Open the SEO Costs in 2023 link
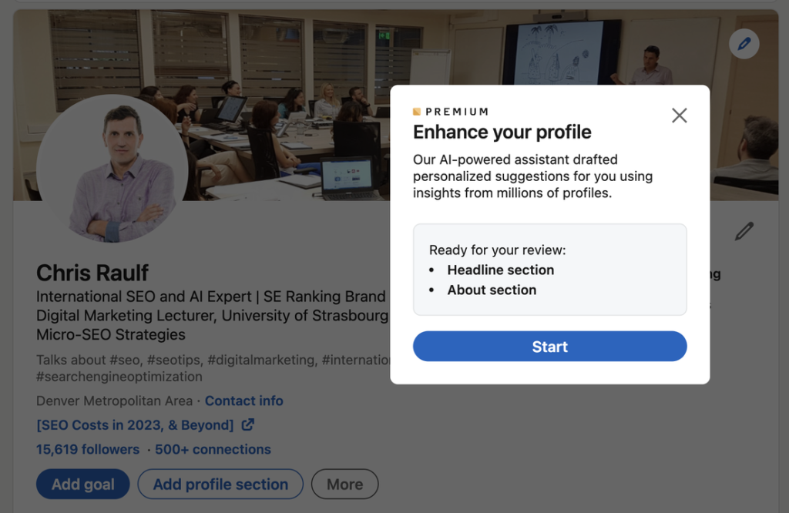This screenshot has height=513, width=789. [x=135, y=425]
